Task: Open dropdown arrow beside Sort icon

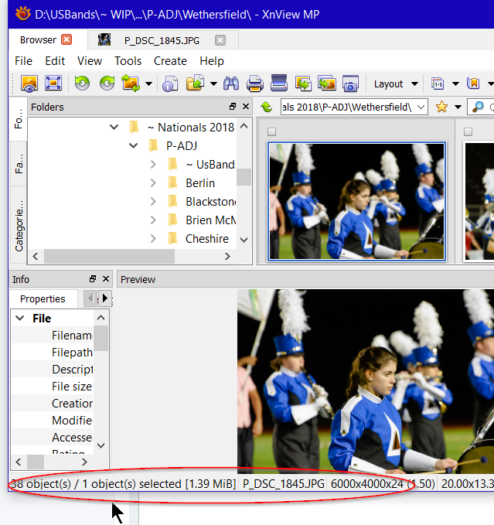Action: point(455,84)
